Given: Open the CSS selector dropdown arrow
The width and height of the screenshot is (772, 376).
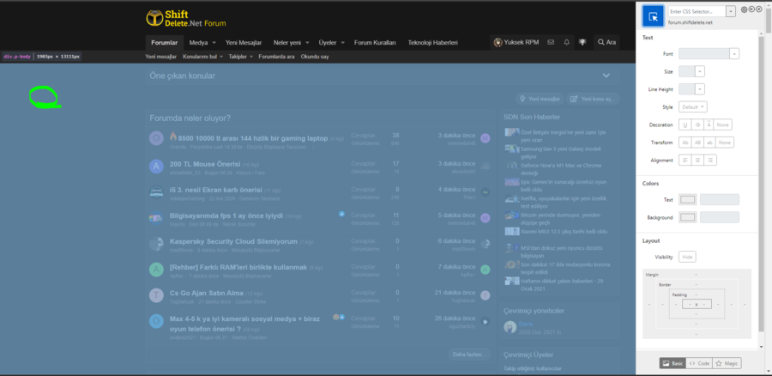Looking at the screenshot, I should pos(731,11).
